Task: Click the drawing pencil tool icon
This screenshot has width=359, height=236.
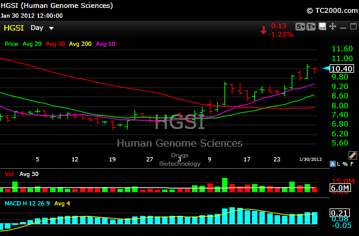Action: tap(353, 155)
